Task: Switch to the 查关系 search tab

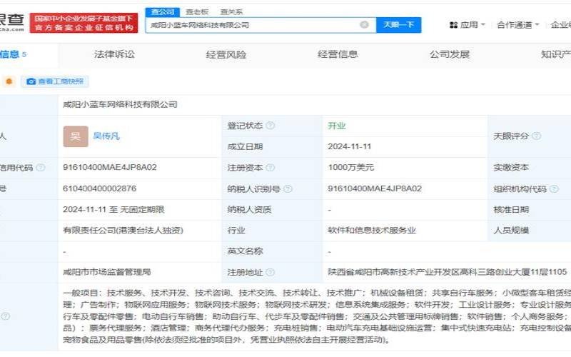Action: [x=231, y=11]
